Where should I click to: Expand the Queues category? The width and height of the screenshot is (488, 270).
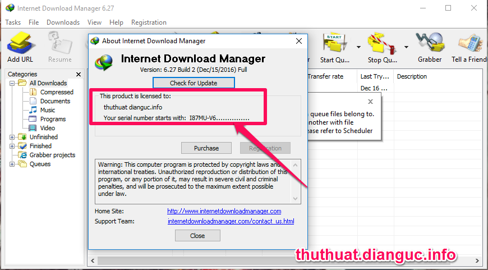point(12,164)
